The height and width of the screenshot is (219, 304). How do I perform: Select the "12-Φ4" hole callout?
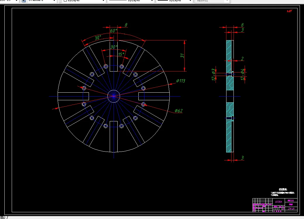pos(242,74)
